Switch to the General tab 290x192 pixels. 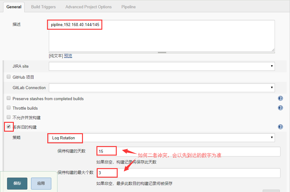(14, 7)
